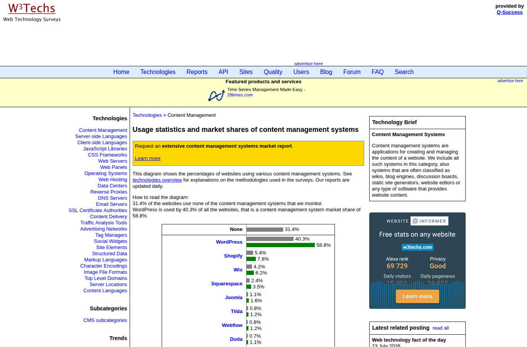This screenshot has height=347, width=527.
Task: Open the technologies overview link
Action: 157,180
